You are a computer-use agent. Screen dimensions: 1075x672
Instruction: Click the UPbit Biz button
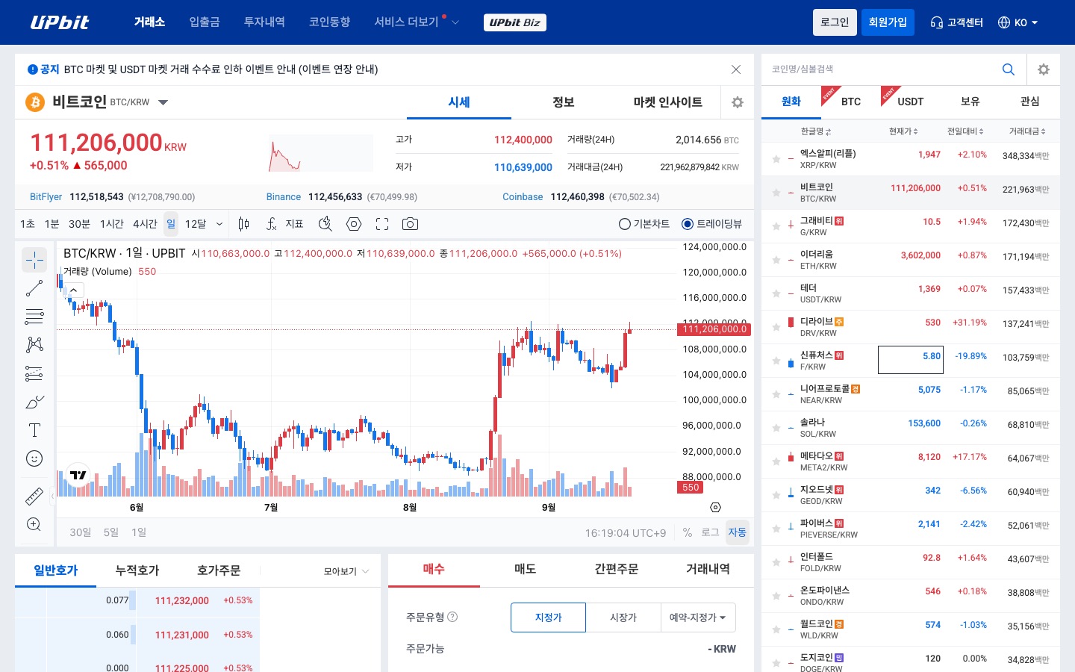(515, 22)
